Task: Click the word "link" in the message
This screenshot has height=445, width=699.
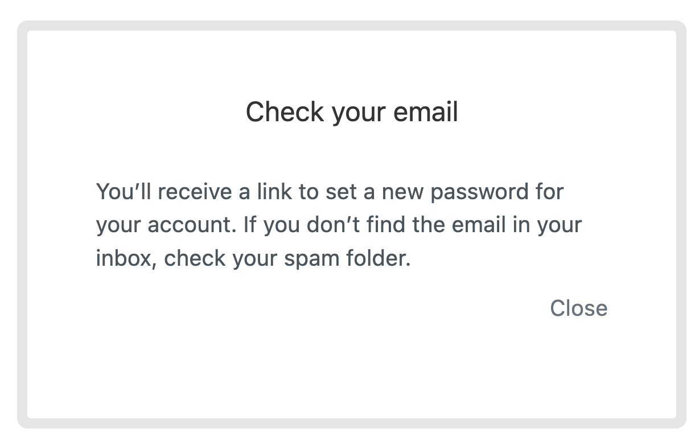Action: pyautogui.click(x=274, y=192)
